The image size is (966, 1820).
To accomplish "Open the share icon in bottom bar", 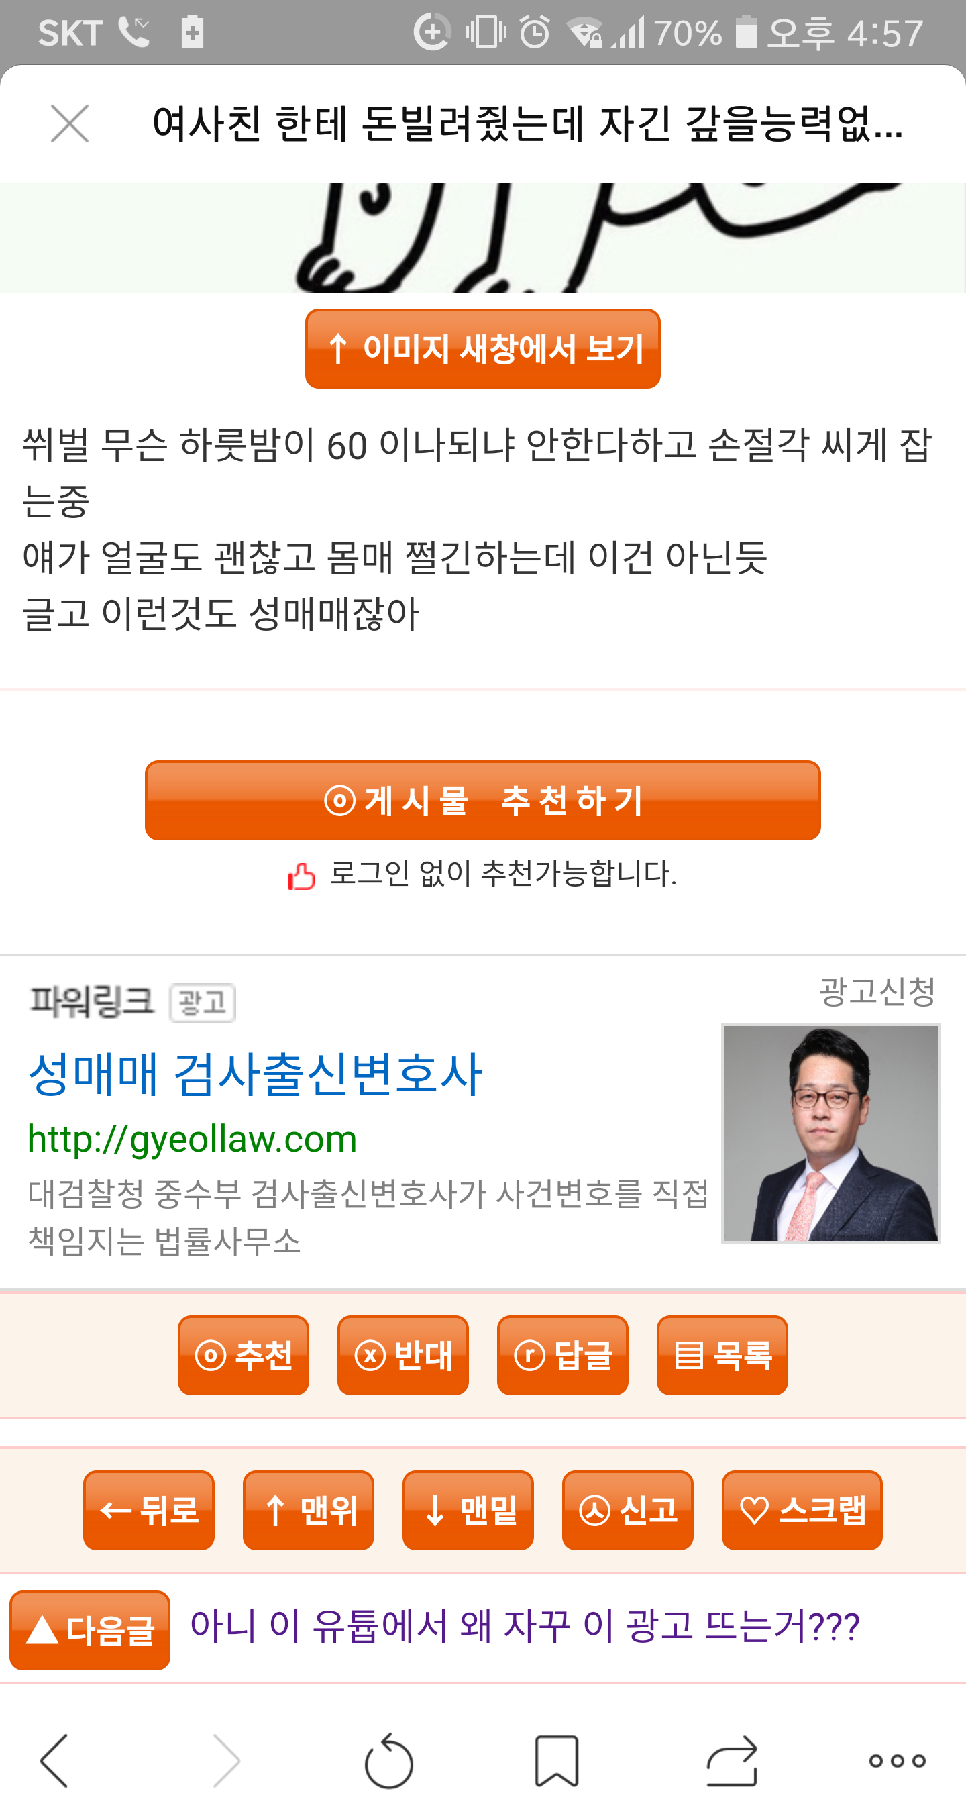I will pos(732,1760).
